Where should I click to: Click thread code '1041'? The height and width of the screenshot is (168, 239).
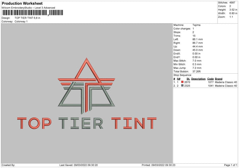click(x=211, y=86)
